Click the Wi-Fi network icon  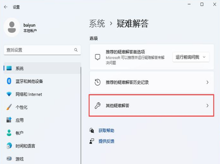(x=9, y=94)
